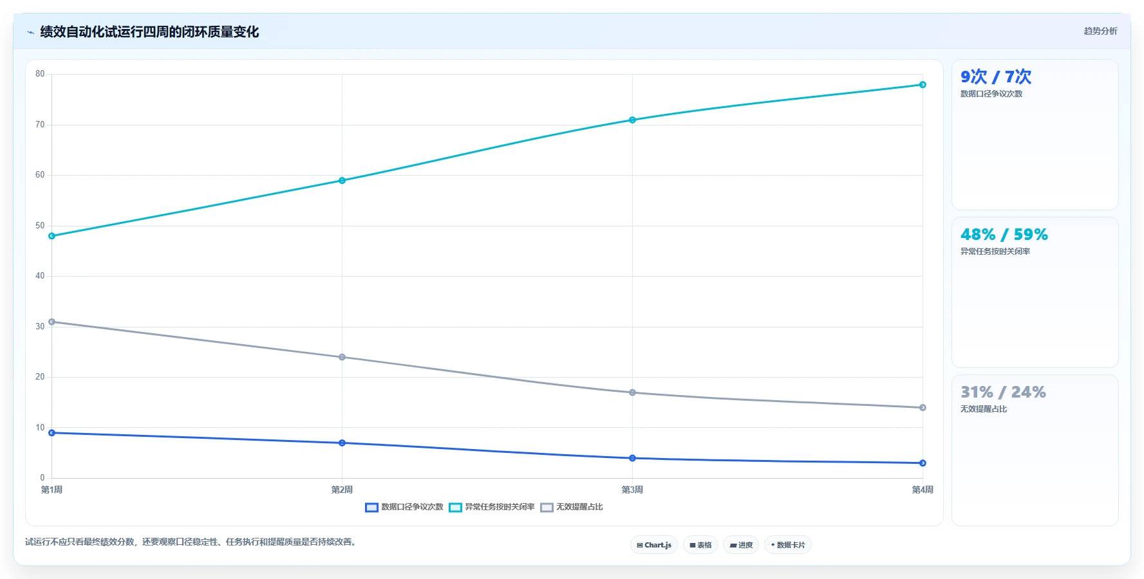Screen dimensions: 1144x579
Task: Select the 进度 tag
Action: 741,545
